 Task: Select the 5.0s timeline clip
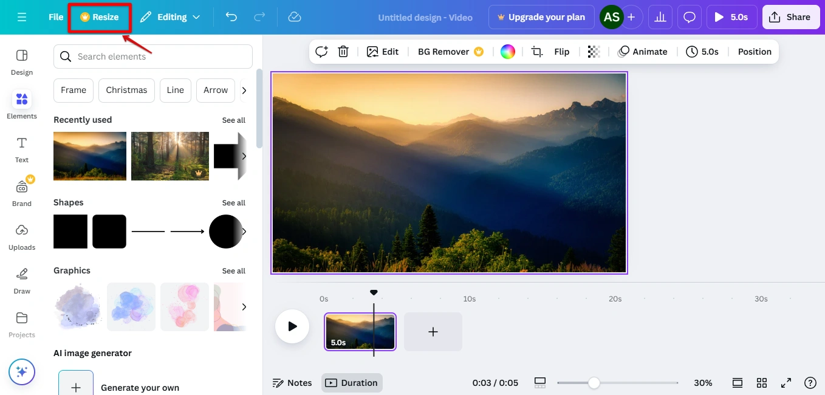[360, 332]
